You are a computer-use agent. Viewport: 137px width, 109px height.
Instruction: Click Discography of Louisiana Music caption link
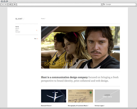pos(78,106)
